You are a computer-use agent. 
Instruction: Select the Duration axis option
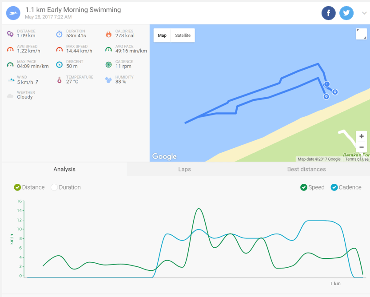(x=55, y=187)
